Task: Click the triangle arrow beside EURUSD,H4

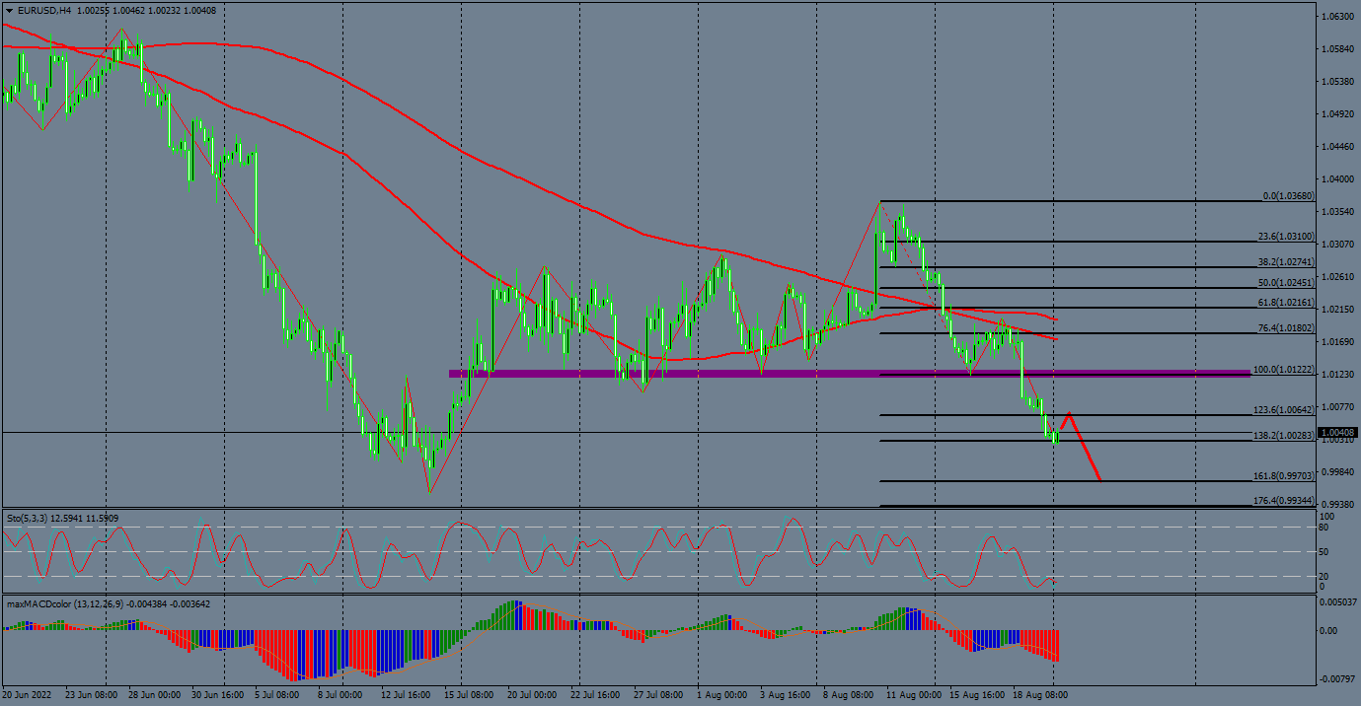Action: [9, 10]
